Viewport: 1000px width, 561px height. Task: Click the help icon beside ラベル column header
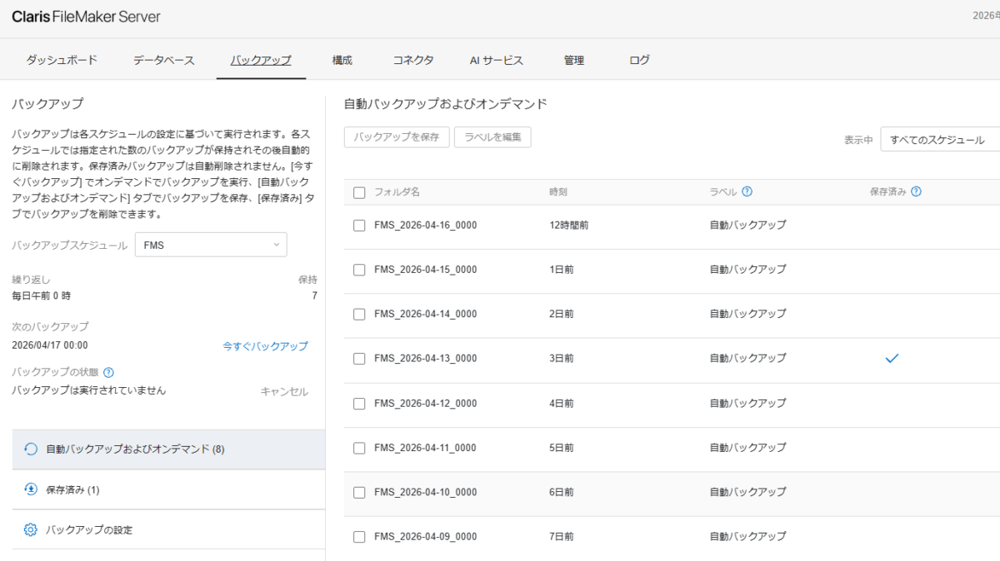point(747,191)
